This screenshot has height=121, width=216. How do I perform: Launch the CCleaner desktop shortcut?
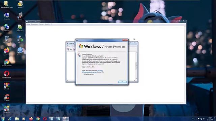7,98
